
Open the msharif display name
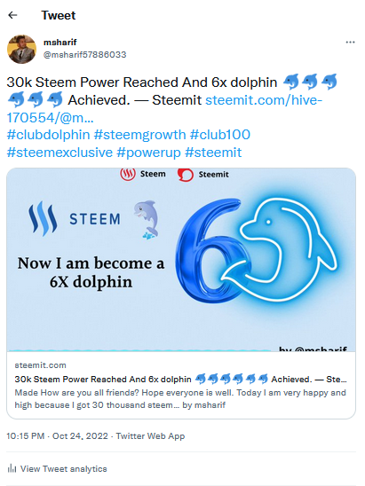click(60, 43)
